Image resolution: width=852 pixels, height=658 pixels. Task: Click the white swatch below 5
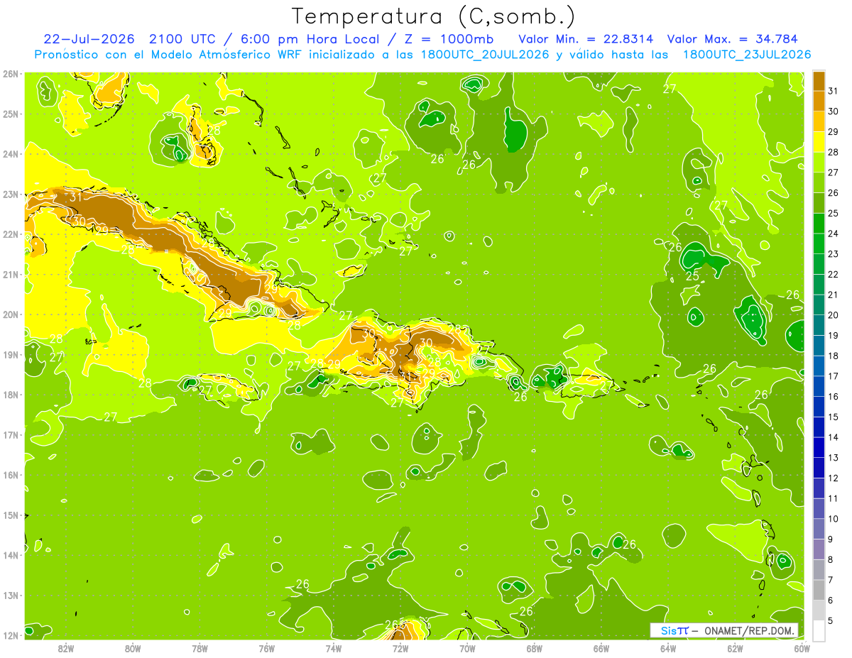pos(819,631)
